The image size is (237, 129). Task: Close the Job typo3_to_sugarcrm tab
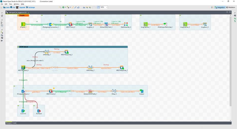click(x=28, y=12)
